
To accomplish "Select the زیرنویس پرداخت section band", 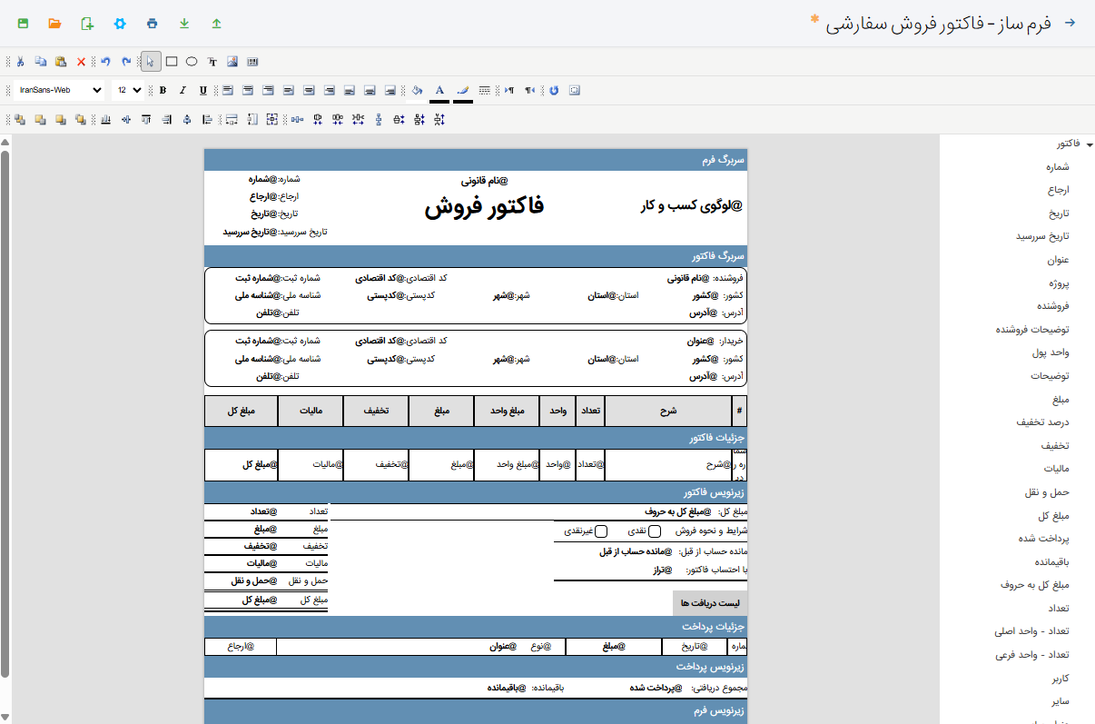I will click(x=476, y=667).
